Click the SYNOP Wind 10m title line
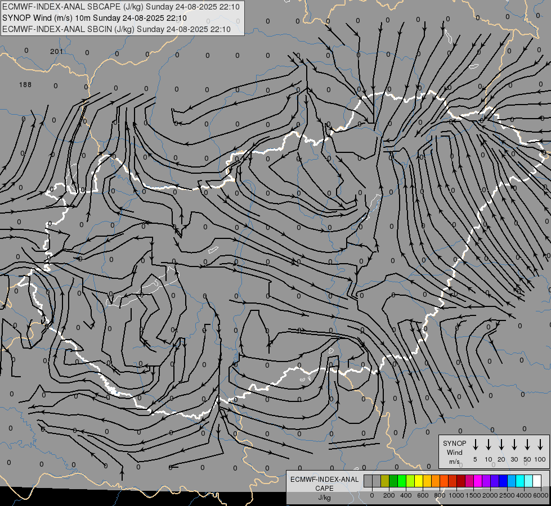The image size is (551, 506). pyautogui.click(x=94, y=18)
